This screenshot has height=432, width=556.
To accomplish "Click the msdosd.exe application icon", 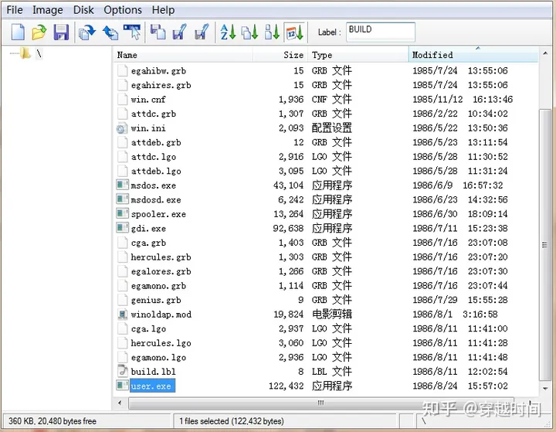I will [122, 199].
